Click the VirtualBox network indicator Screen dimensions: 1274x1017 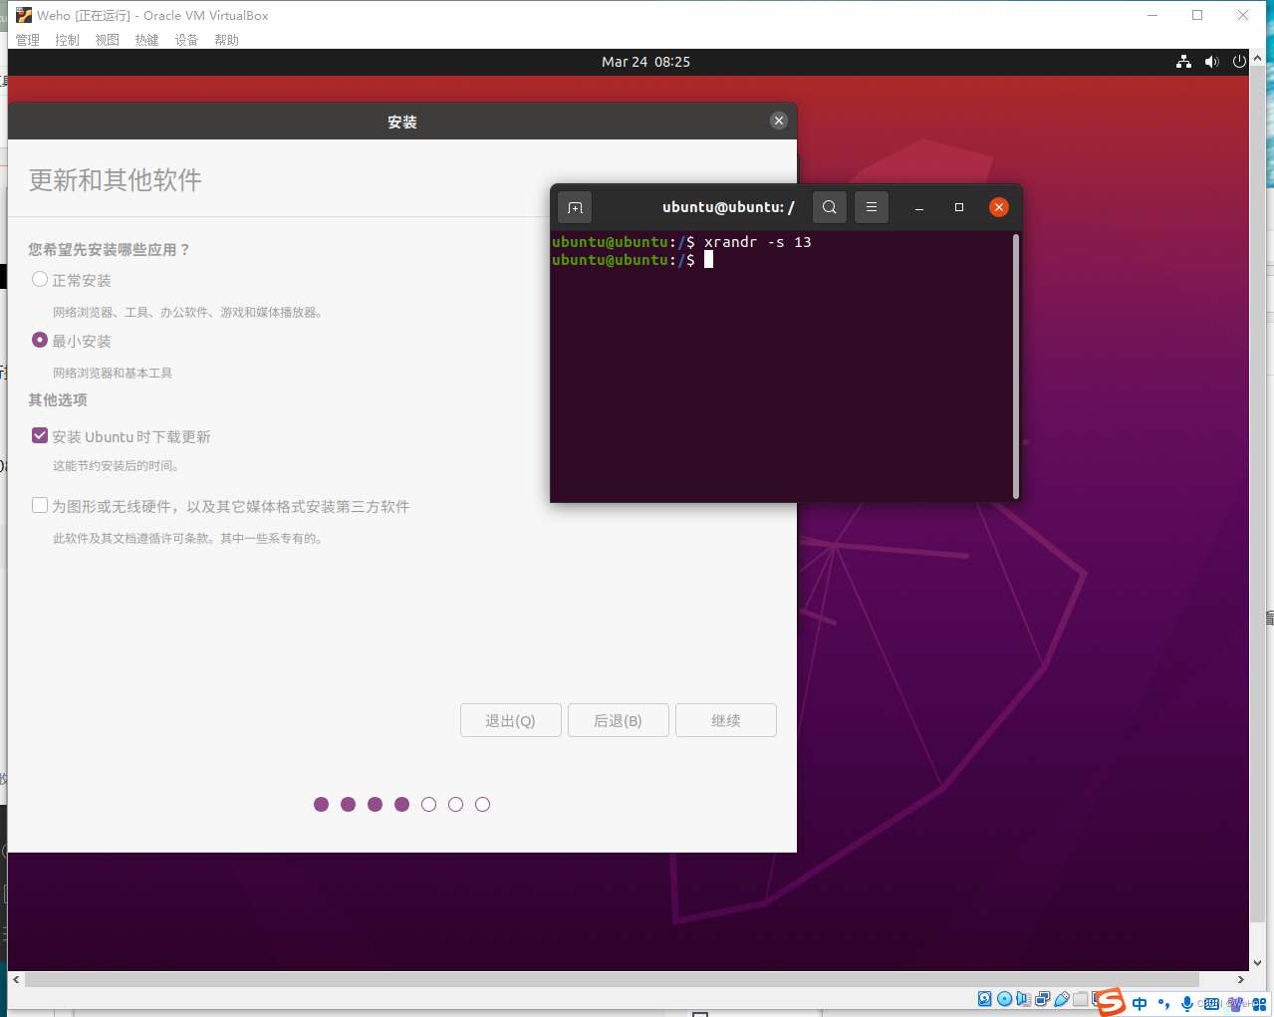tap(1042, 999)
